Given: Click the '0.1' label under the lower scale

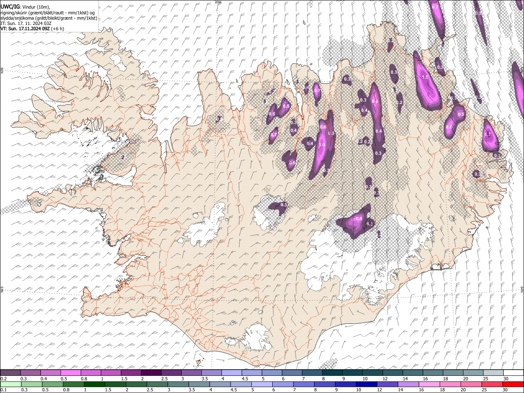Looking at the screenshot, I should (4, 390).
